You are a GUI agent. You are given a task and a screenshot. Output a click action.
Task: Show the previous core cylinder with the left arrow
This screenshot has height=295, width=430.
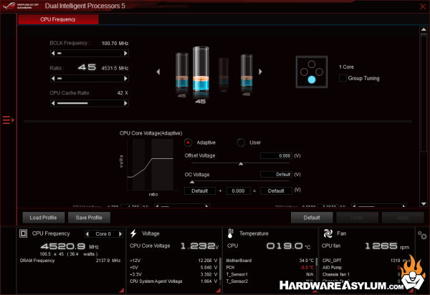(x=158, y=72)
